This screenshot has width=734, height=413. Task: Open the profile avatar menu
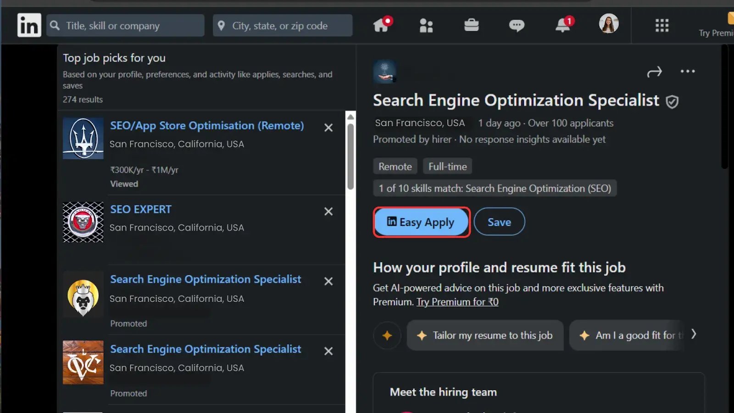pos(609,23)
